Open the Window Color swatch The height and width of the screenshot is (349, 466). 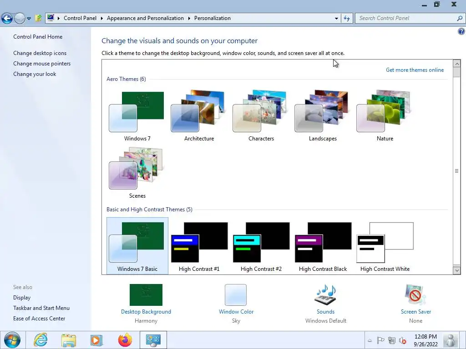(x=236, y=294)
